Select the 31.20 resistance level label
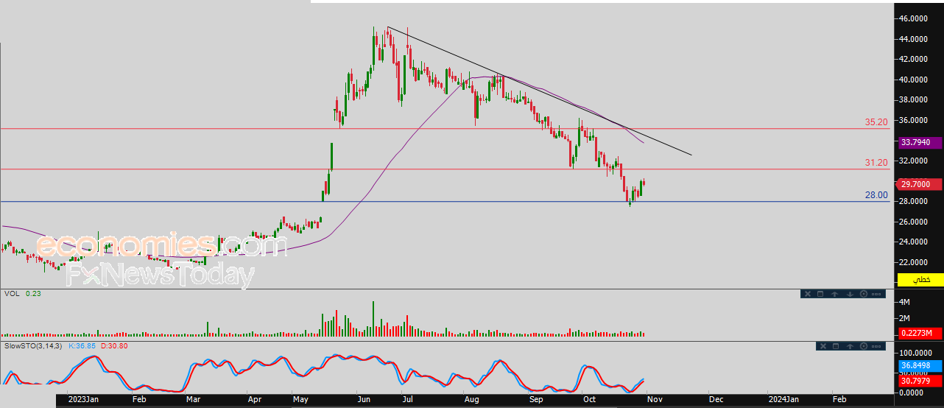Viewport: 944px width, 408px height. coord(876,162)
